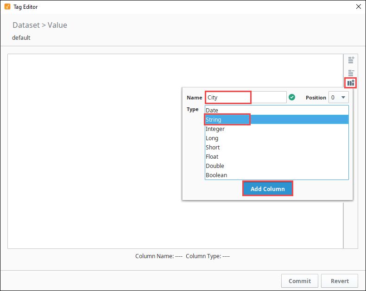Click the Add Column button
The height and width of the screenshot is (291, 366).
click(x=267, y=189)
